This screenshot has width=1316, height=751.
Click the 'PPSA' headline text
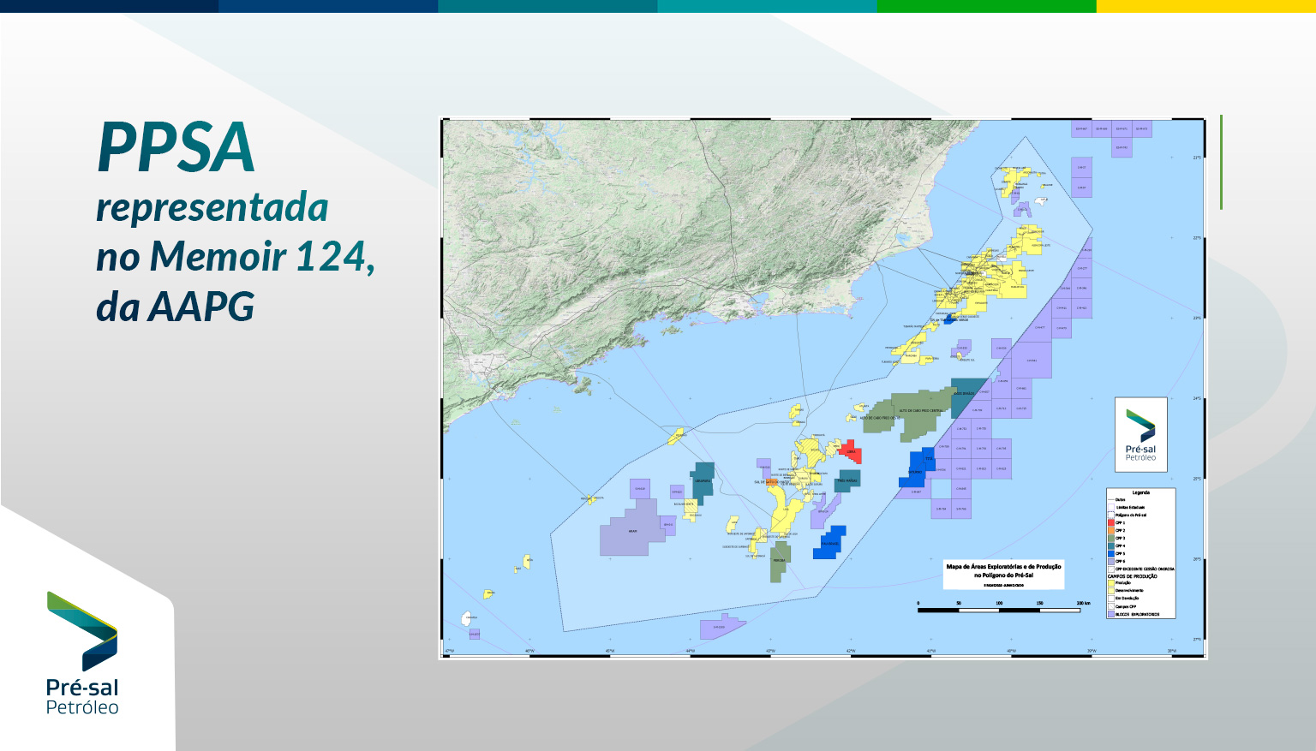tap(176, 147)
